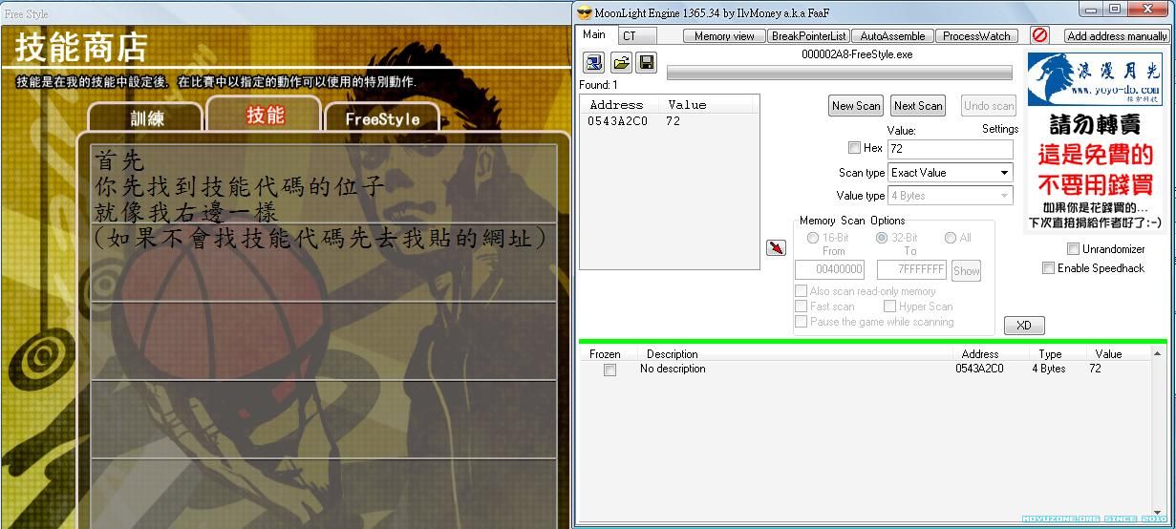Open AutoAssemble window

(x=892, y=36)
